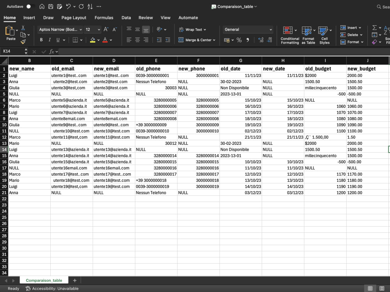Click the Format Painter brush icon
This screenshot has width=390, height=292.
(23, 42)
